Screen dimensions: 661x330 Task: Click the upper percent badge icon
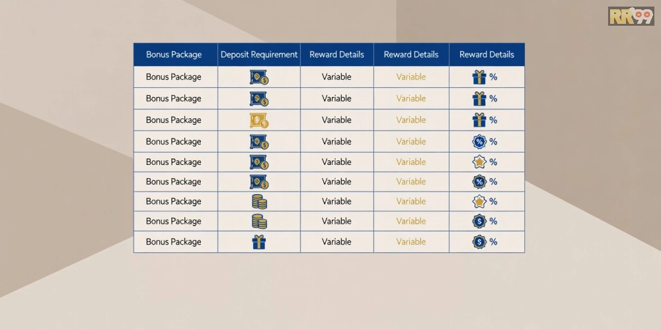coord(479,142)
